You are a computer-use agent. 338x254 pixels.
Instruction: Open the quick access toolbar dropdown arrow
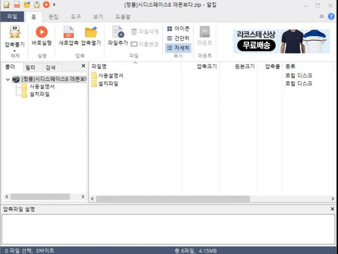(x=55, y=5)
